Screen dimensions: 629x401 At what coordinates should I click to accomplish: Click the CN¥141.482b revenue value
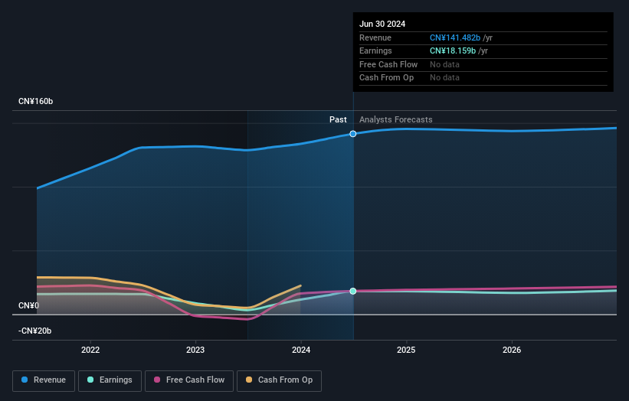point(455,37)
